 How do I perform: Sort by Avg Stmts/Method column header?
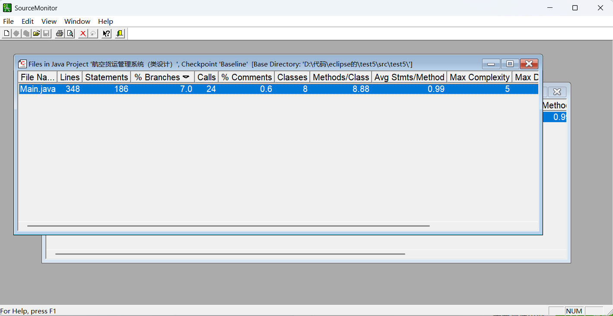(410, 77)
